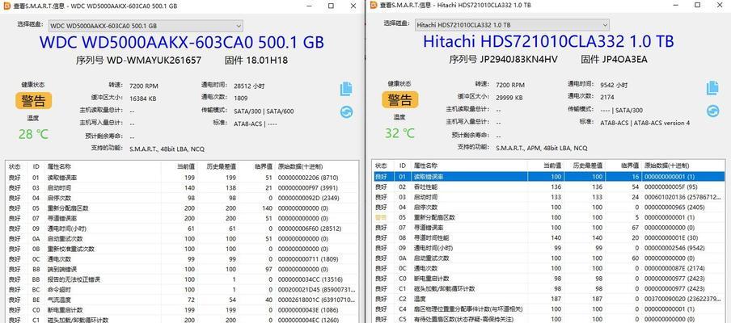Click the 28 ℃ temperature reading

pyautogui.click(x=33, y=135)
